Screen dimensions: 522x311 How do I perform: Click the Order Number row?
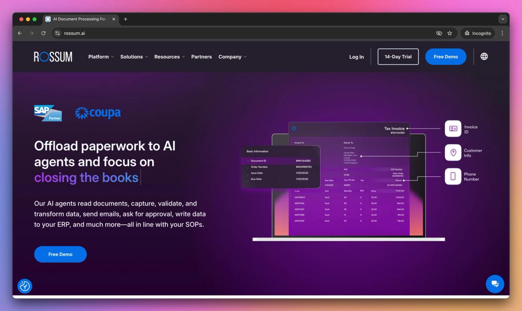click(x=281, y=167)
